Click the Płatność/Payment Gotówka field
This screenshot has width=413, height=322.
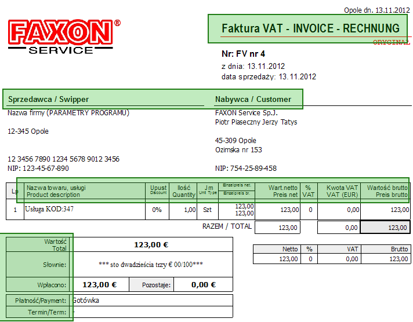[x=151, y=300]
